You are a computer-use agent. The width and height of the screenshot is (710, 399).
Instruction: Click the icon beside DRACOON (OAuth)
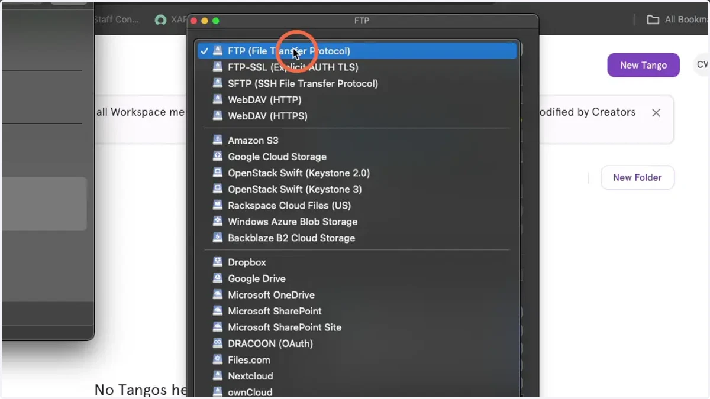(218, 343)
